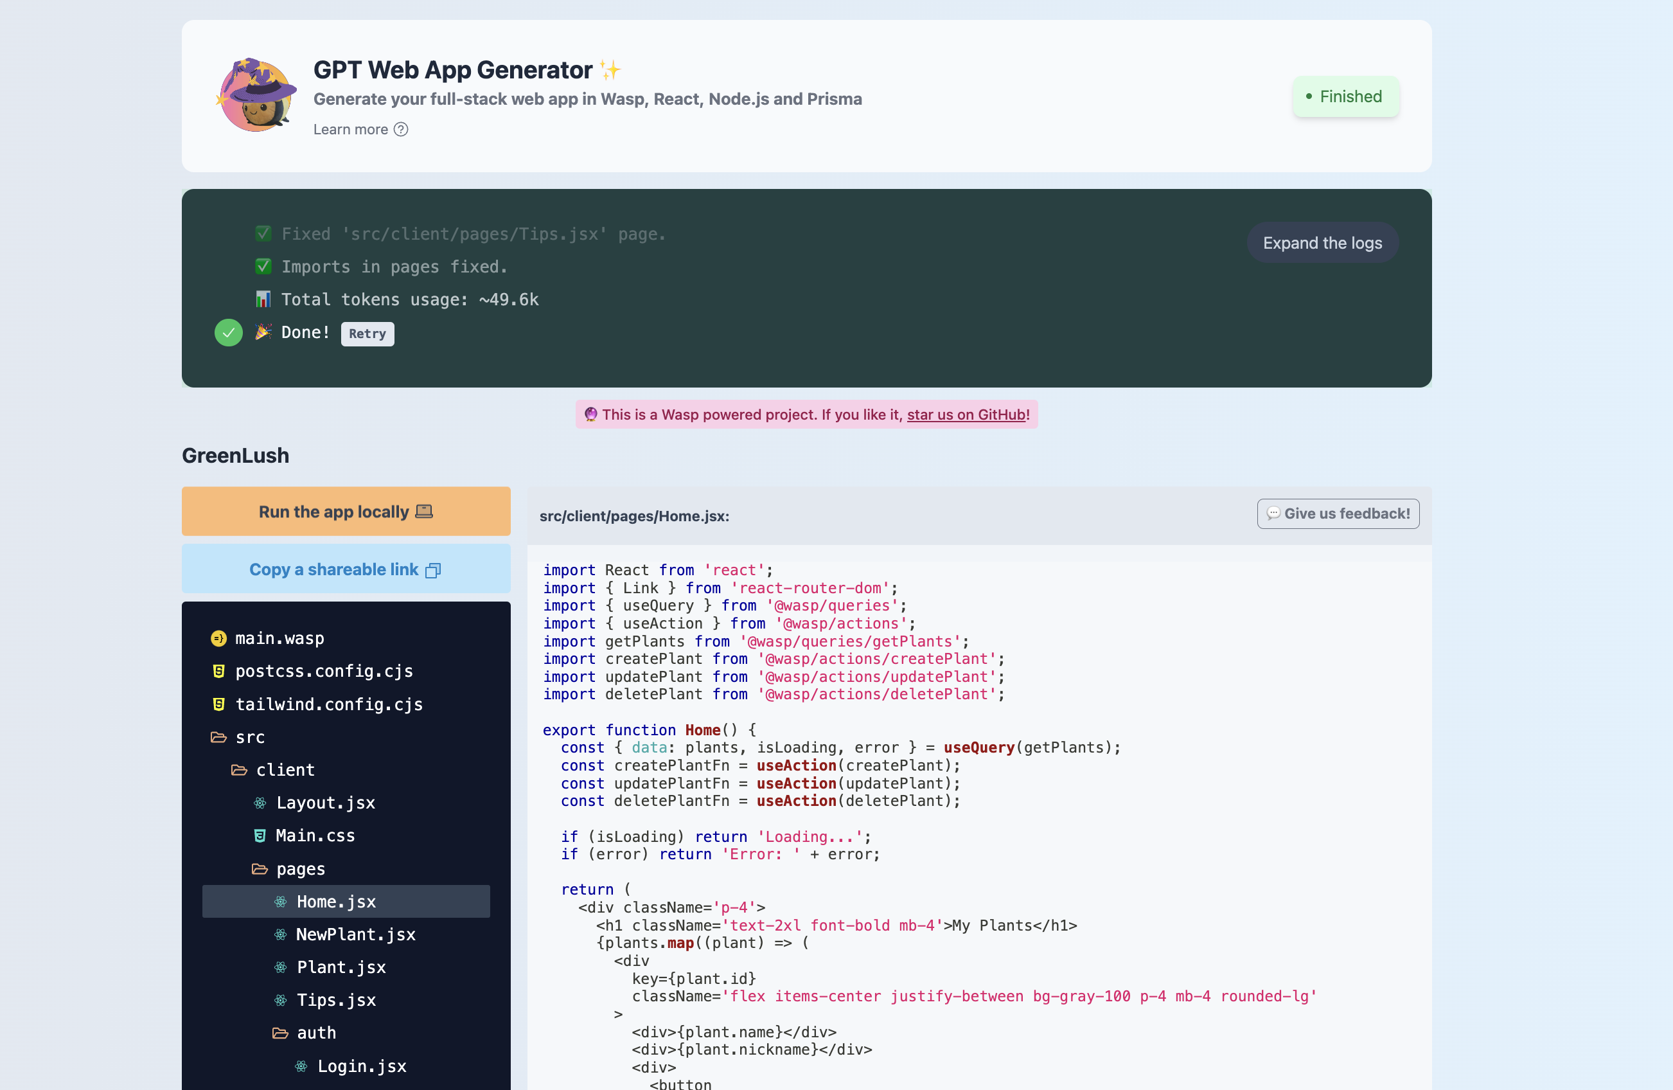The width and height of the screenshot is (1673, 1090).
Task: Click the Layout.jsx React icon
Action: pos(260,802)
